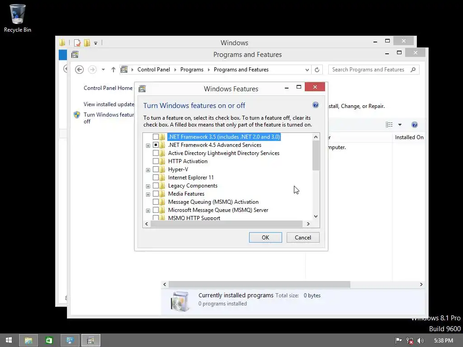Click the Back arrow in Programs and Features
Viewport: 463px width, 347px height.
(79, 70)
